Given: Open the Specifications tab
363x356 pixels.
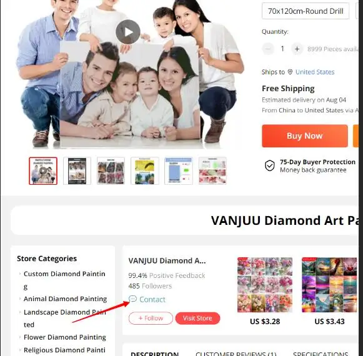Looking at the screenshot, I should [321, 354].
